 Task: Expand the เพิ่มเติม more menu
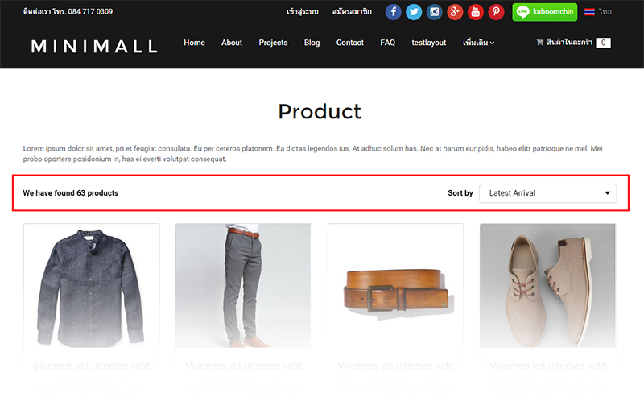point(478,43)
